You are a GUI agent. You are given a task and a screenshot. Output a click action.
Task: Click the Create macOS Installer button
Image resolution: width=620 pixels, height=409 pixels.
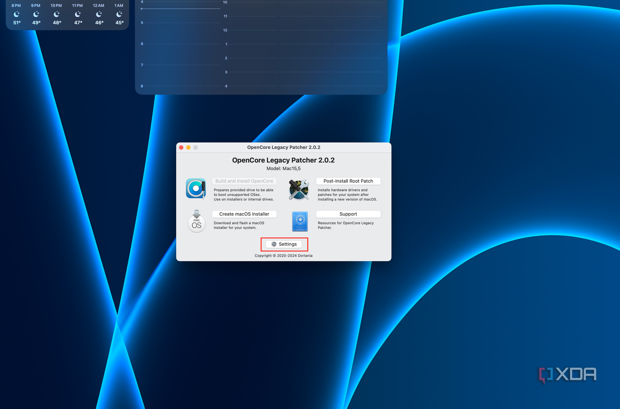click(244, 214)
